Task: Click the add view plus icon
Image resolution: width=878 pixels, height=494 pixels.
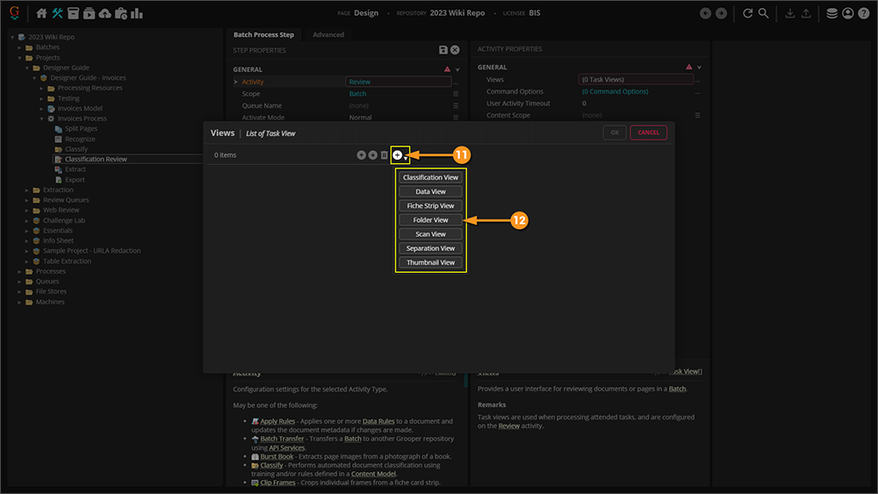Action: coord(398,155)
